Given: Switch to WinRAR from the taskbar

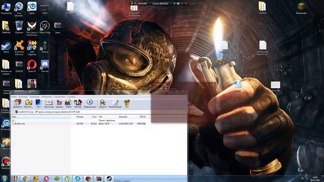Looking at the screenshot, I should (x=99, y=178).
